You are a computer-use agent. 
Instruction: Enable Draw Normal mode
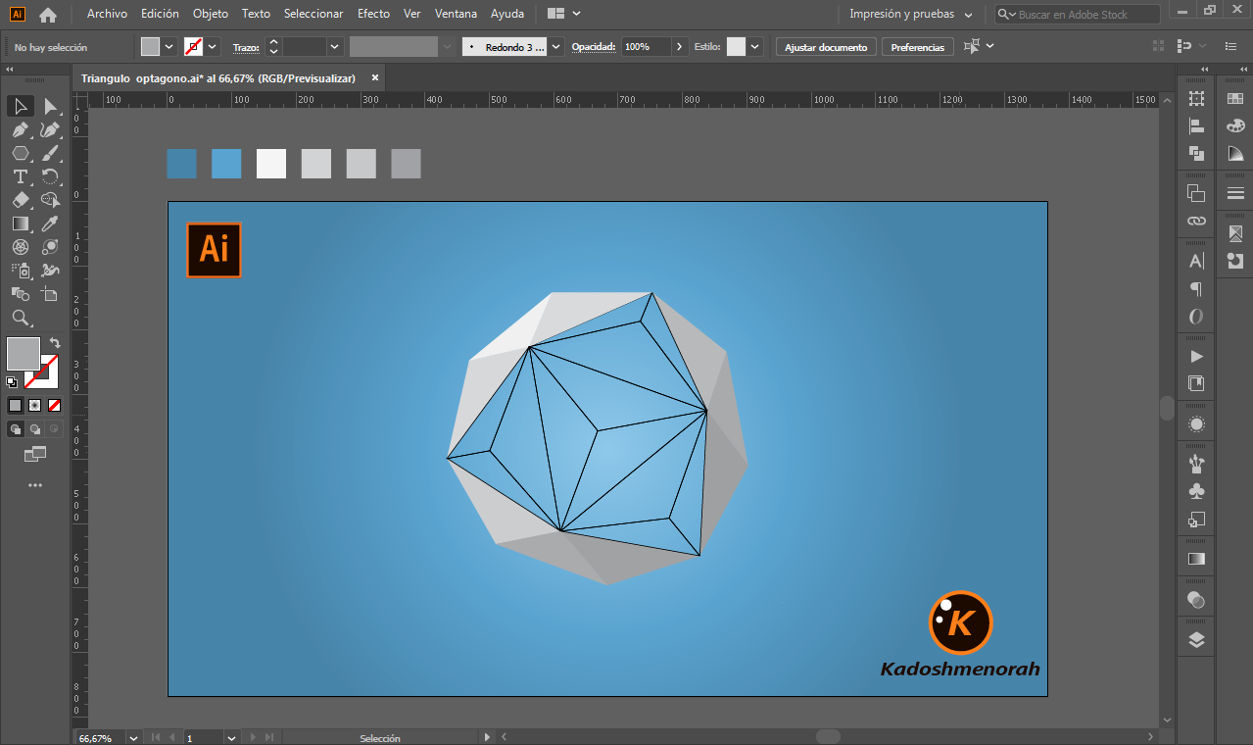pyautogui.click(x=16, y=428)
